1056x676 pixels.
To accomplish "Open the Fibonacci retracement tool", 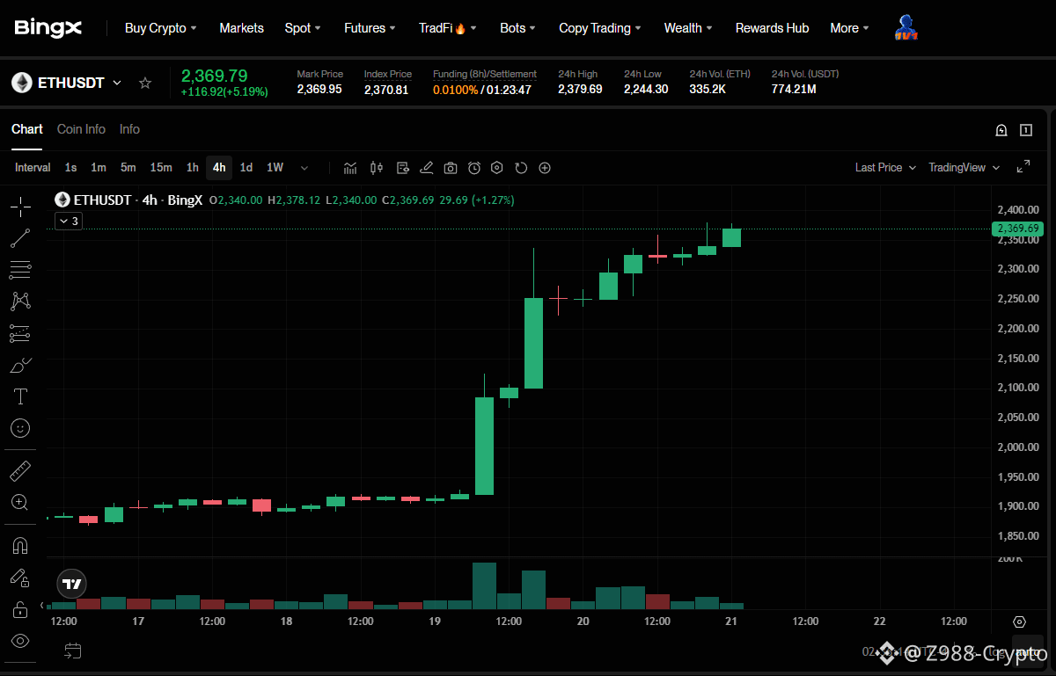I will click(20, 269).
